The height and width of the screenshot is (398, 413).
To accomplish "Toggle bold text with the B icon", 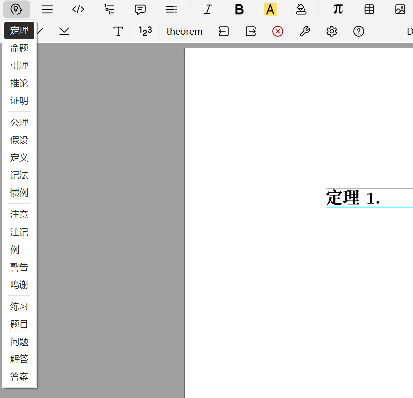I will pos(239,9).
